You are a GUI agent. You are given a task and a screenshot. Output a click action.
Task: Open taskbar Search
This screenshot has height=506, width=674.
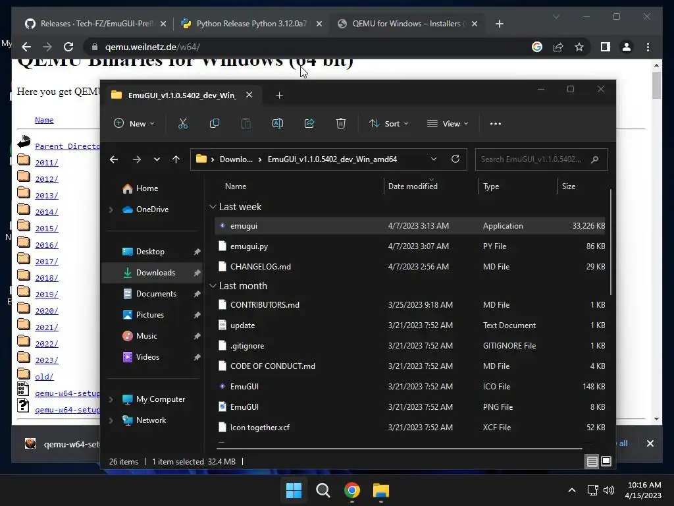pyautogui.click(x=323, y=490)
